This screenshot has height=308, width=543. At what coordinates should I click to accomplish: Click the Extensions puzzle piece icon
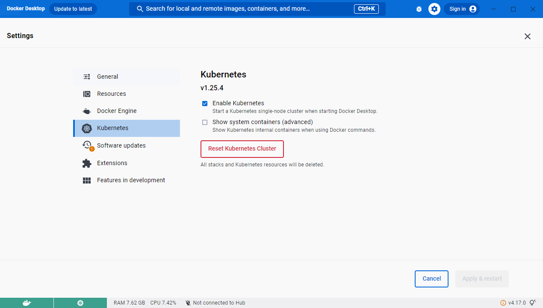87,163
